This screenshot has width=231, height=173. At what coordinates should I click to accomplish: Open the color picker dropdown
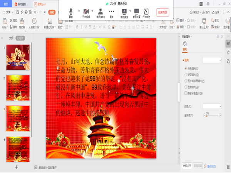(212, 106)
